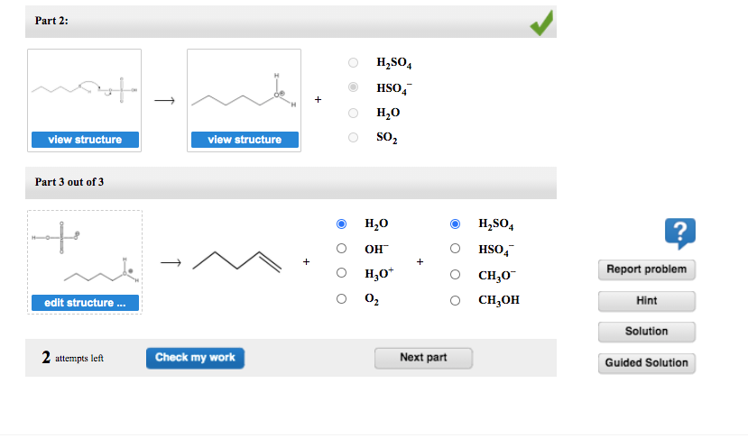Click the green checkmark in Part 2
The image size is (748, 438).
tap(541, 23)
